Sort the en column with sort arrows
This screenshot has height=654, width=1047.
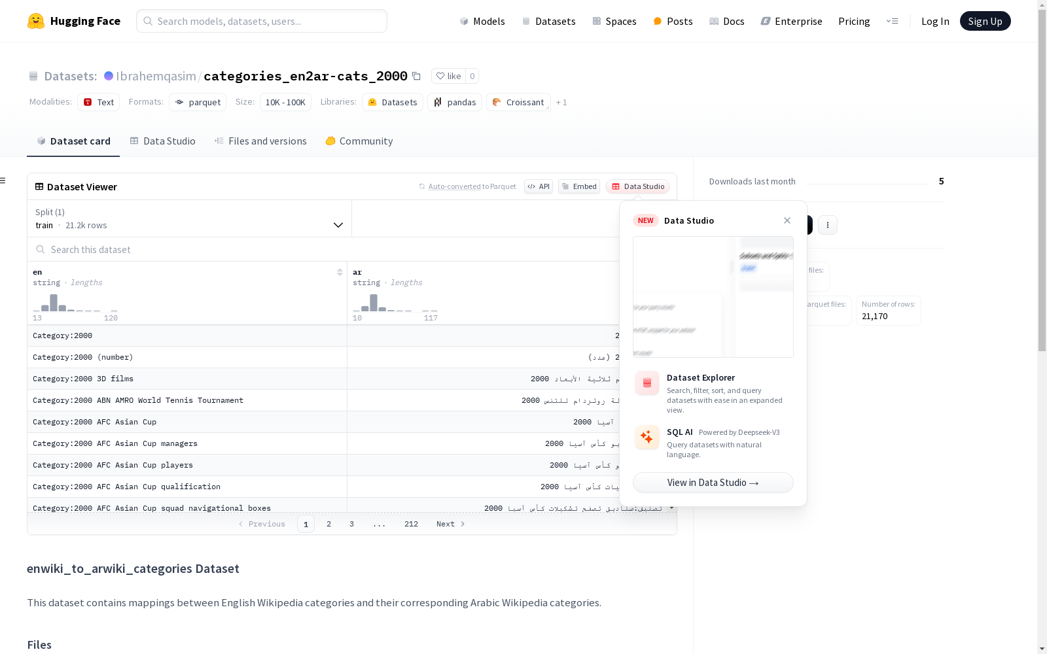pyautogui.click(x=340, y=272)
